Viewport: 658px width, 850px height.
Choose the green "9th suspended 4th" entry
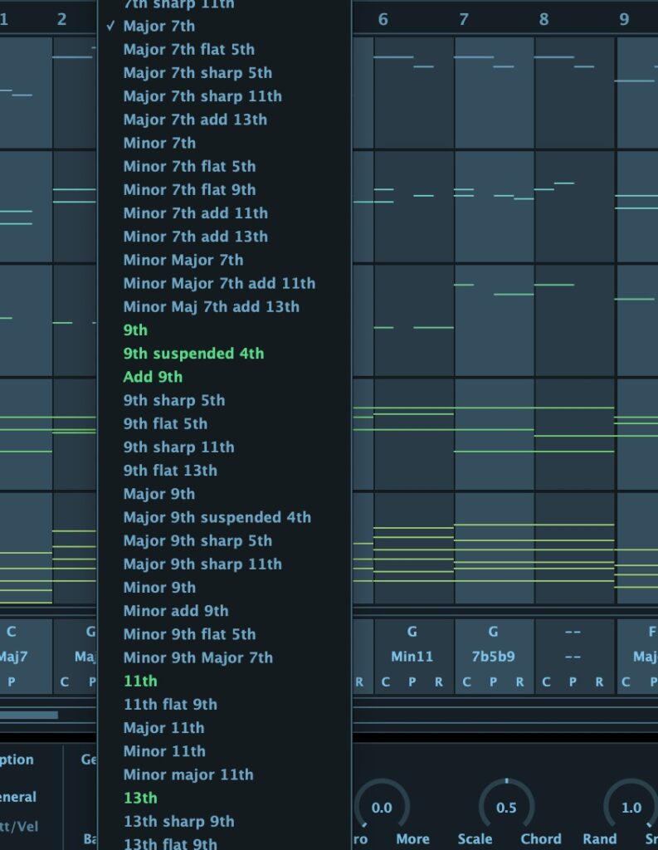(193, 354)
